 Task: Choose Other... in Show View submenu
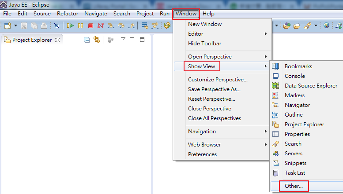307,186
